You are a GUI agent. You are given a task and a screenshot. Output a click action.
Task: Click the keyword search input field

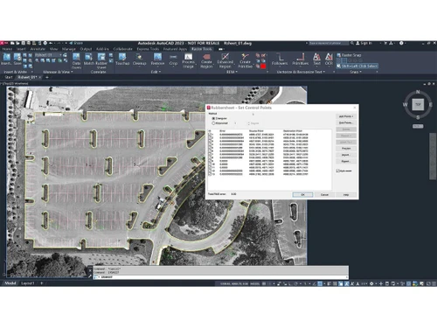coord(329,43)
